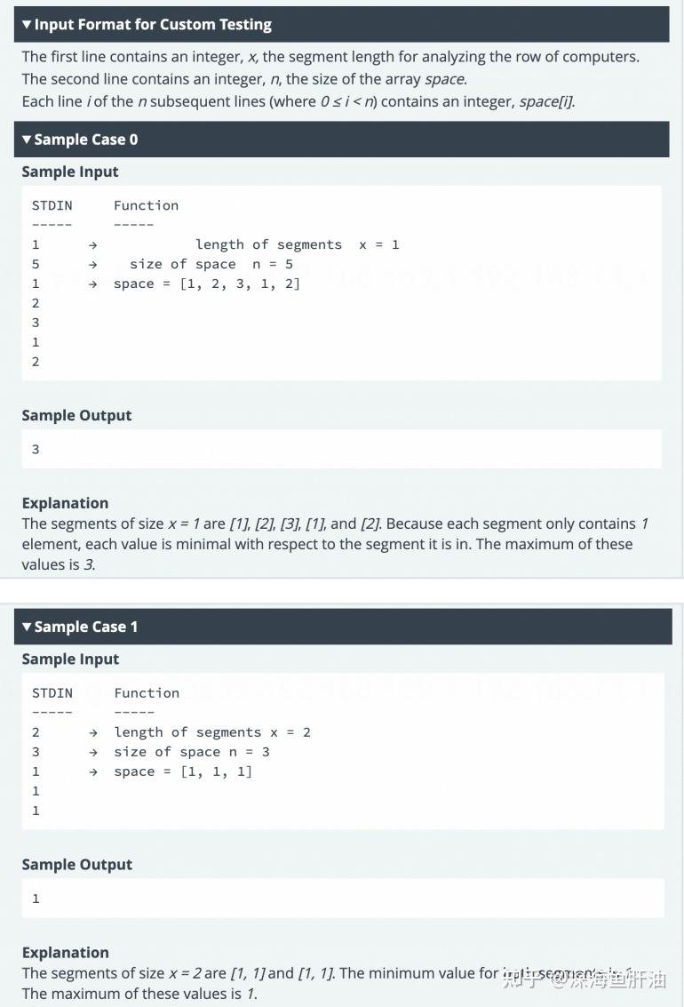
Task: Collapse Sample Case 0 using its triangle
Action: click(27, 140)
